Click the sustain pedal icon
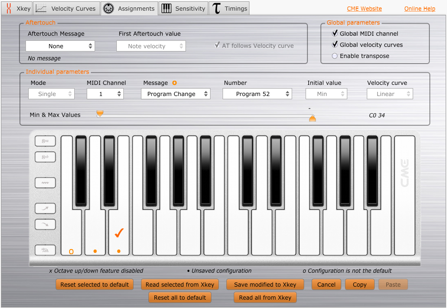447x308 pixels. click(45, 250)
